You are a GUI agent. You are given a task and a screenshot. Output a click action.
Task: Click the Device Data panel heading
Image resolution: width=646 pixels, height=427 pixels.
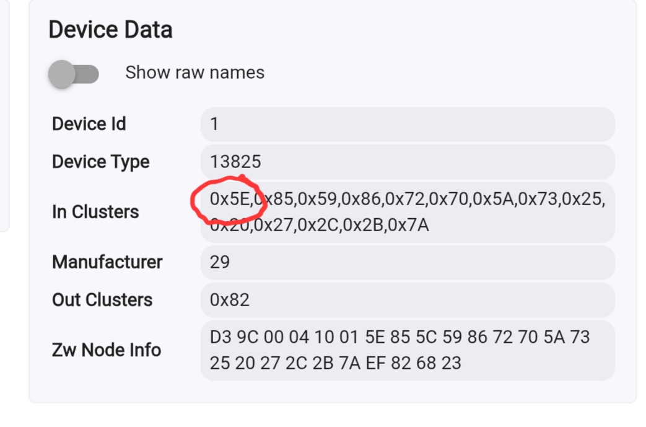coord(110,30)
